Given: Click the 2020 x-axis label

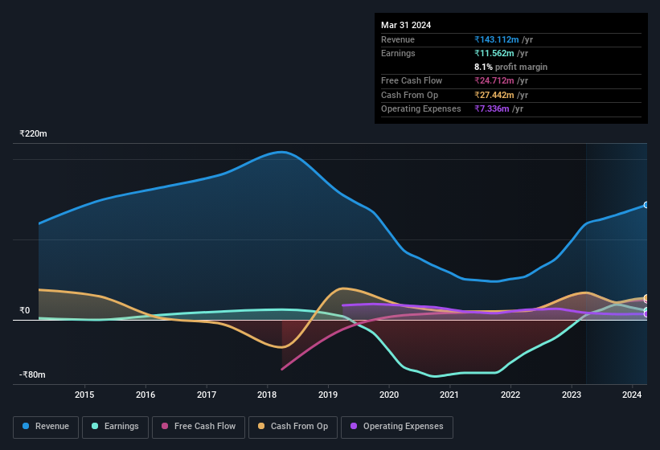Looking at the screenshot, I should tap(389, 395).
